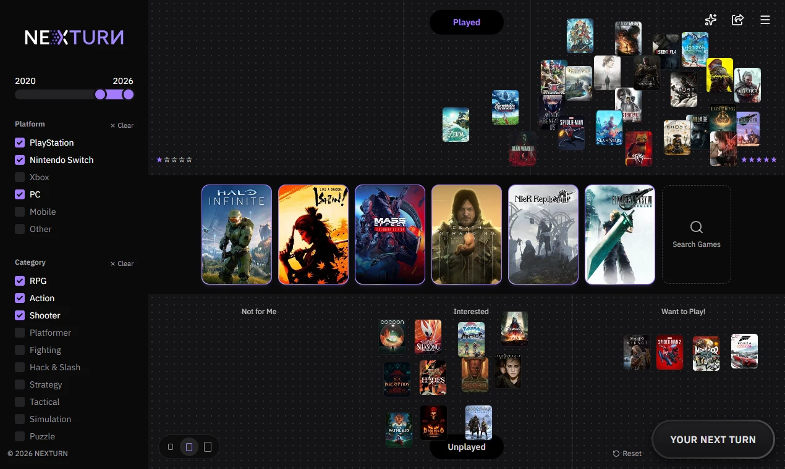Click the sparkle AI suggestions icon
This screenshot has height=469, width=785.
click(711, 20)
